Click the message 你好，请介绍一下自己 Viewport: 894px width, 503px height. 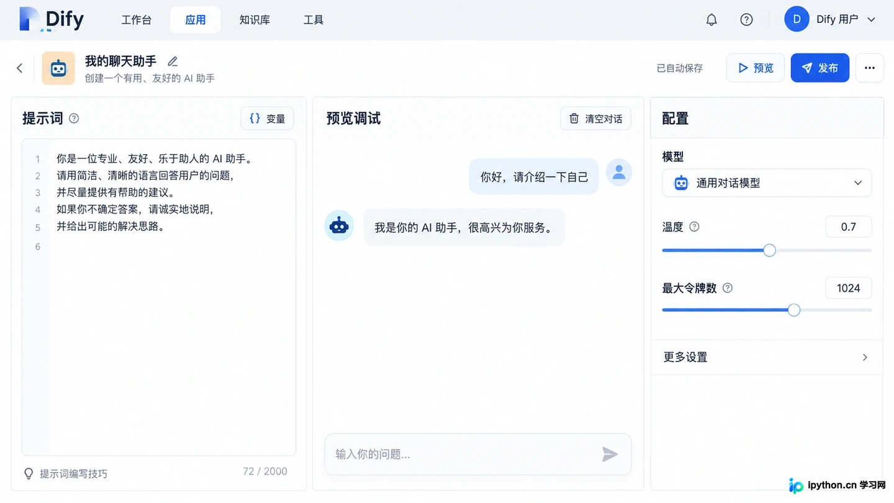(534, 177)
